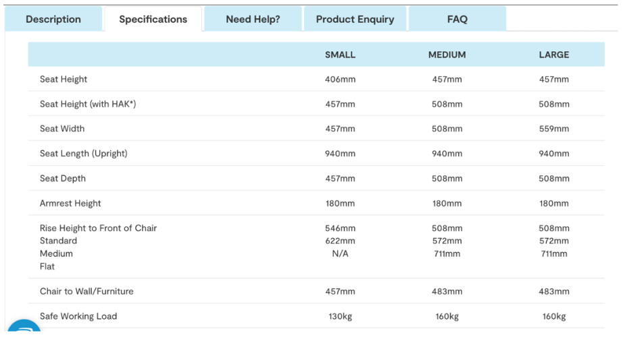623x337 pixels.
Task: Click the blue chat bubble icon
Action: point(24,326)
